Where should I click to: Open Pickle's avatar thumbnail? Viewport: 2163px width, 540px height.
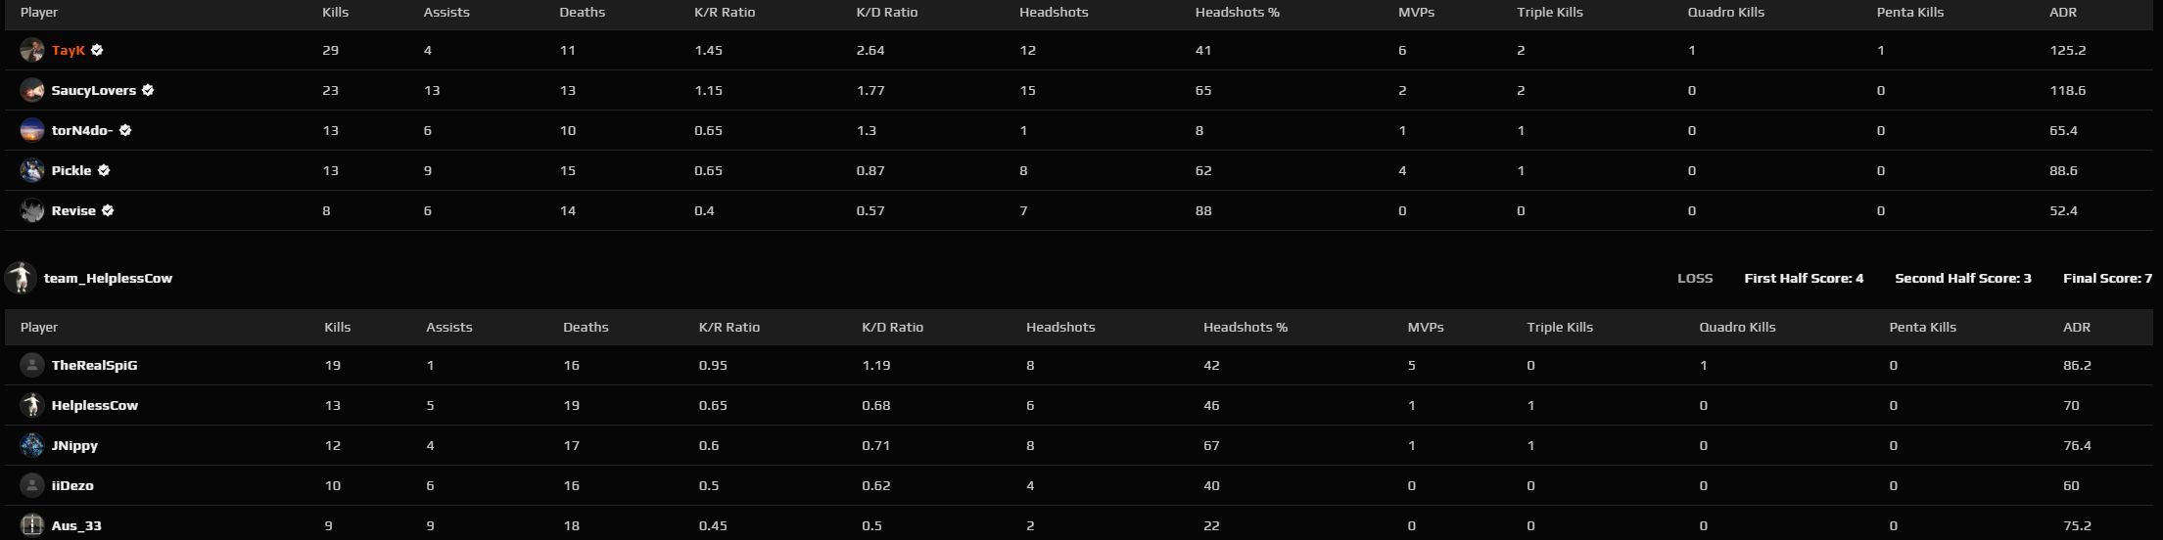pyautogui.click(x=32, y=170)
